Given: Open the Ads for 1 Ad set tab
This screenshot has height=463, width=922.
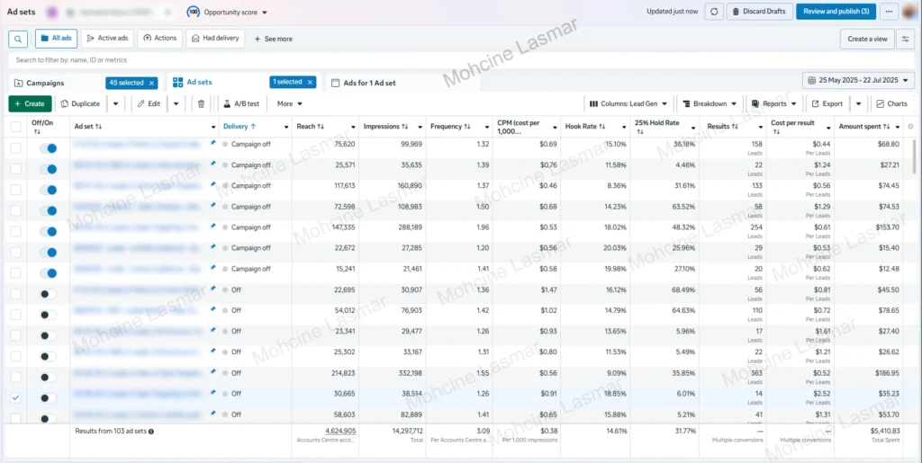Looking at the screenshot, I should pos(369,83).
